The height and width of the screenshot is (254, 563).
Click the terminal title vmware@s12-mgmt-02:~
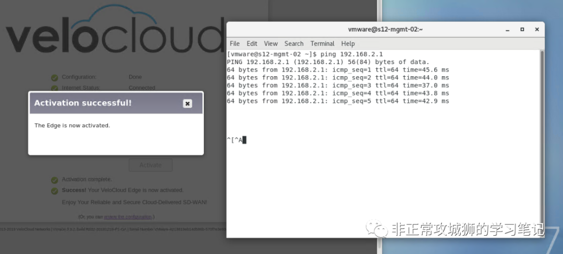pos(385,29)
